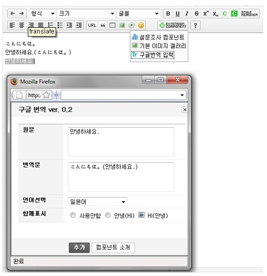Click the http: address text in Firefox
The width and height of the screenshot is (267, 276).
(34, 95)
